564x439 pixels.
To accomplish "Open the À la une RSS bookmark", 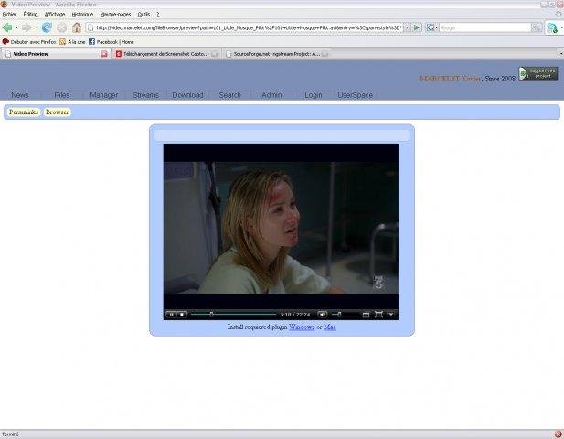I will point(72,42).
